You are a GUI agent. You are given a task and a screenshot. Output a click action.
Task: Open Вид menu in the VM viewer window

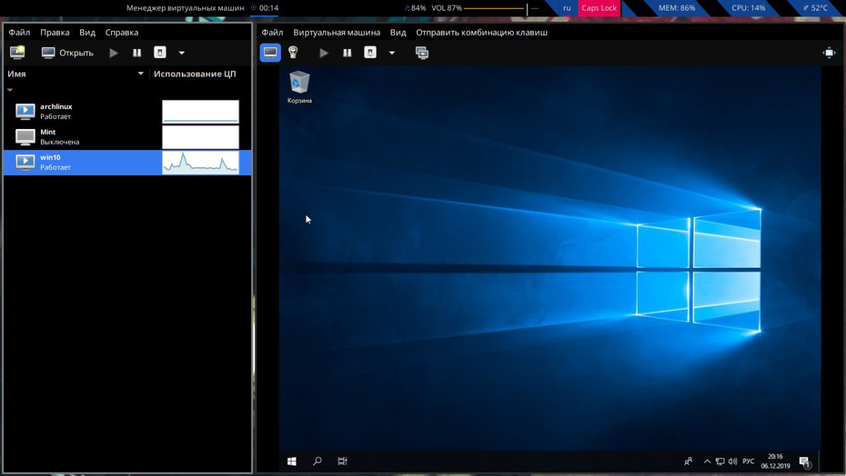point(398,32)
